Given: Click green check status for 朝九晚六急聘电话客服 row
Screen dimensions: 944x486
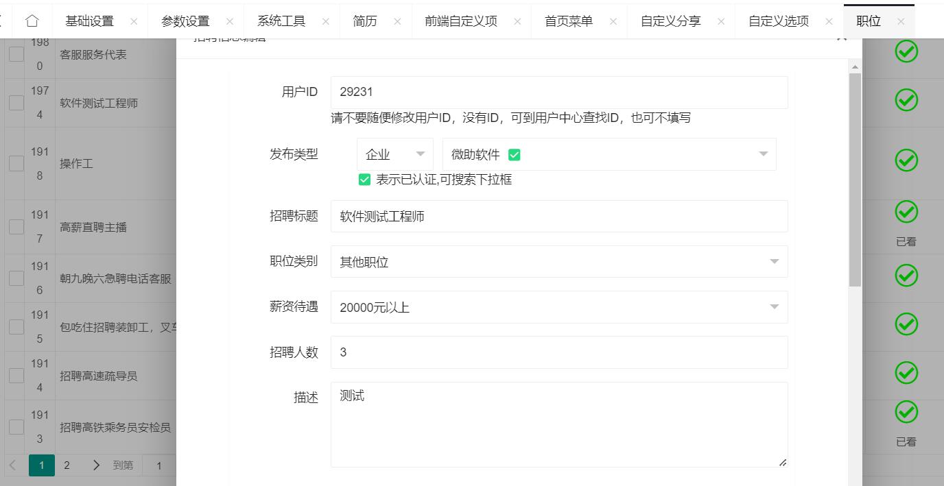Looking at the screenshot, I should [906, 276].
